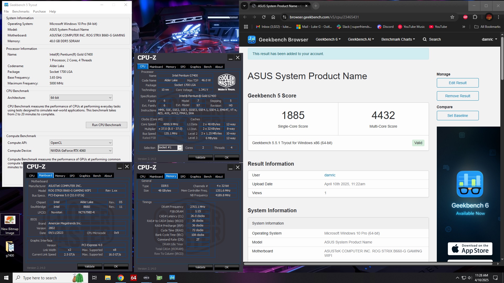This screenshot has width=504, height=283.
Task: Open the Compute Device RTX 4060 dropdown
Action: click(81, 151)
